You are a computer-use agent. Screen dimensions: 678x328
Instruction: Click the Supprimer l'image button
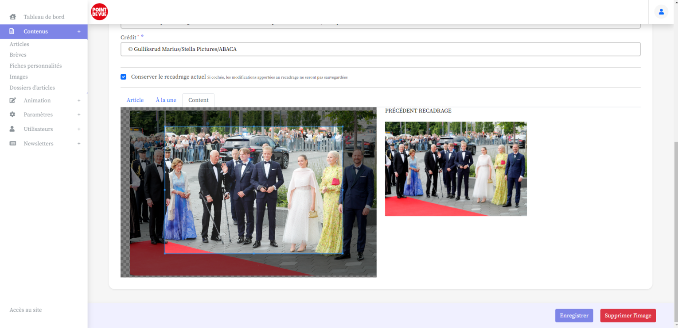point(627,316)
